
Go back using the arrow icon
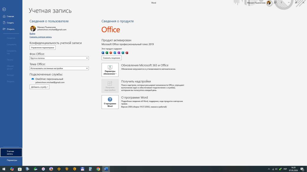4,9
